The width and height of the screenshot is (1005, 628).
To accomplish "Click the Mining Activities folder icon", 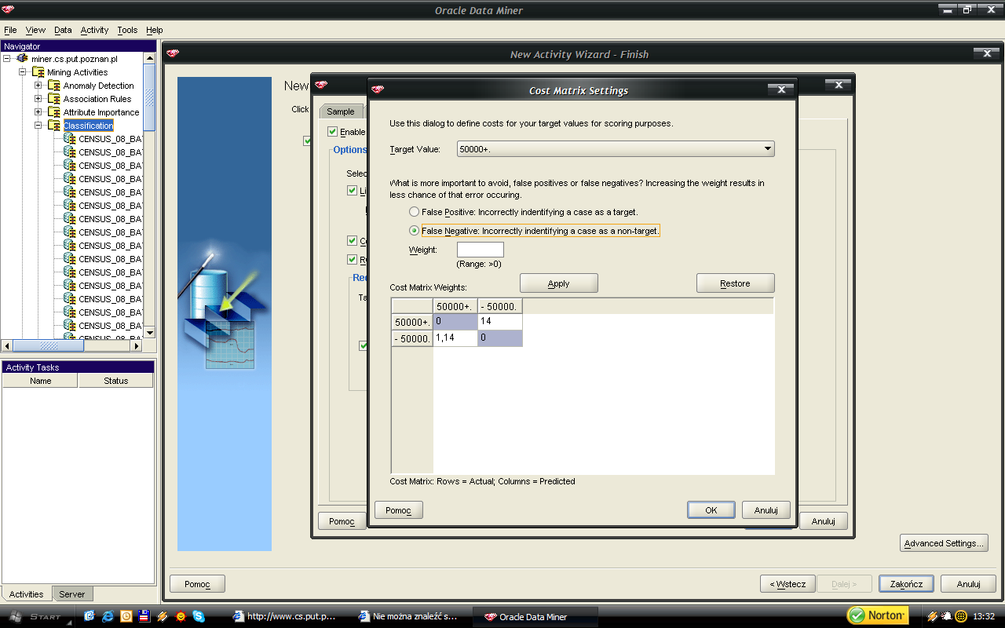I will tap(38, 72).
